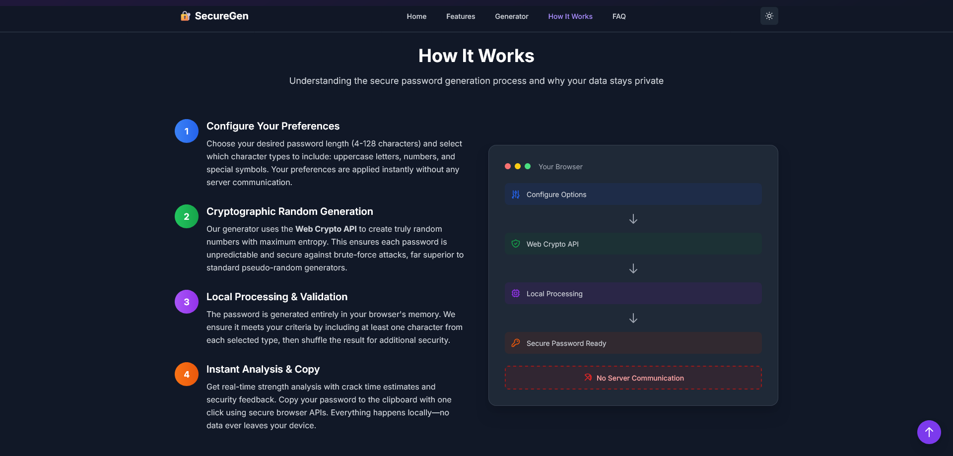The height and width of the screenshot is (456, 953).
Task: Click the key icon beside Secure Password Ready
Action: click(516, 343)
